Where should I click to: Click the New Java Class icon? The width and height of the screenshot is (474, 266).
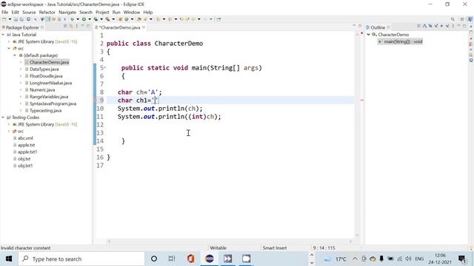pos(127,19)
